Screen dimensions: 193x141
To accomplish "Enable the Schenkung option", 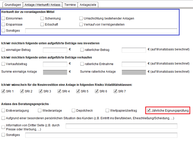I will coord(42,18).
